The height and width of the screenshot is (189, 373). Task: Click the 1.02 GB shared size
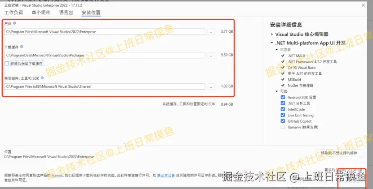(226, 86)
